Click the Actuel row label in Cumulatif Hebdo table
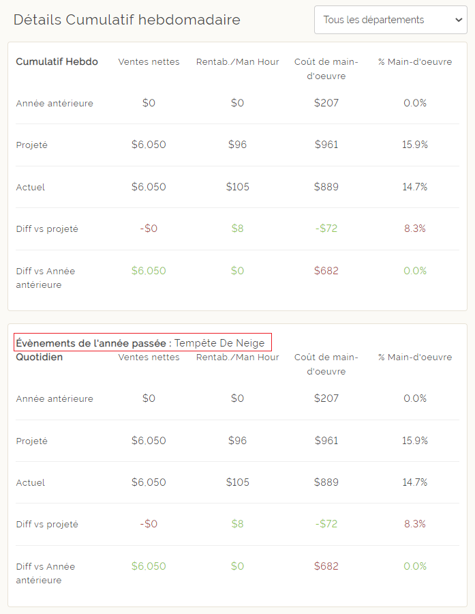The height and width of the screenshot is (614, 475). 31,187
